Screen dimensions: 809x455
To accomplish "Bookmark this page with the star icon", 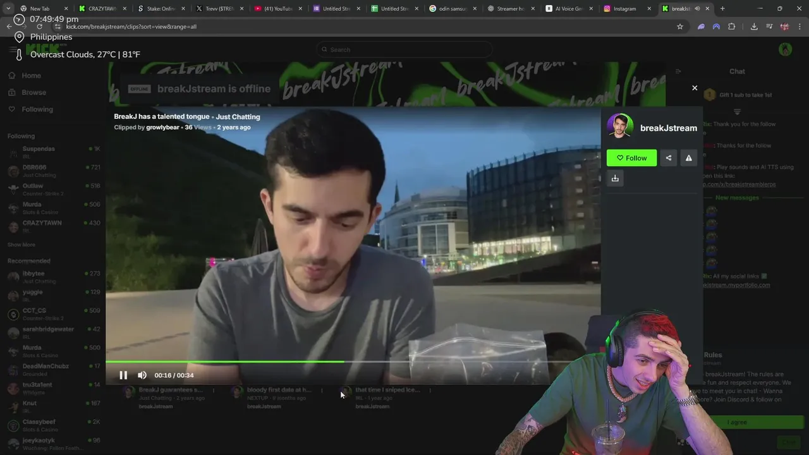I will (680, 27).
